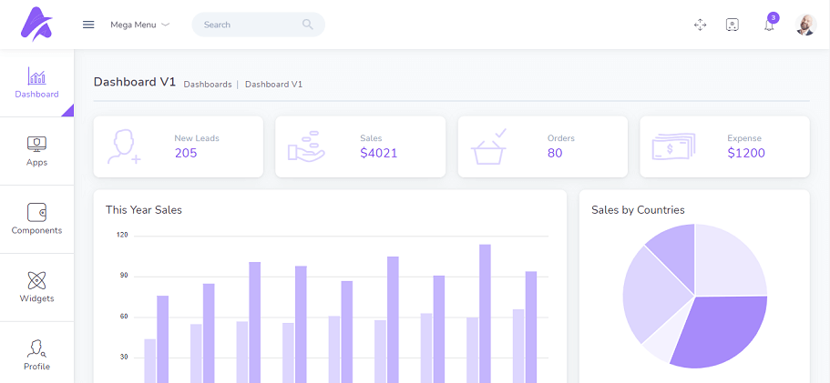
Task: Click the New Leads user-plus icon
Action: [x=123, y=146]
